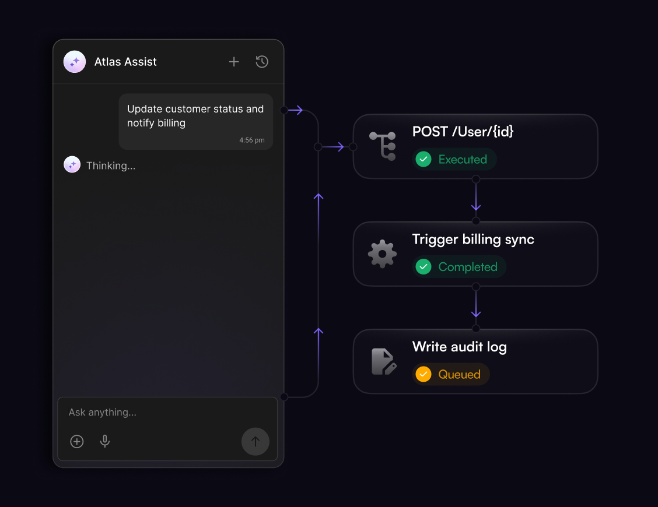658x507 pixels.
Task: Type in the Ask anything field
Action: pos(163,413)
